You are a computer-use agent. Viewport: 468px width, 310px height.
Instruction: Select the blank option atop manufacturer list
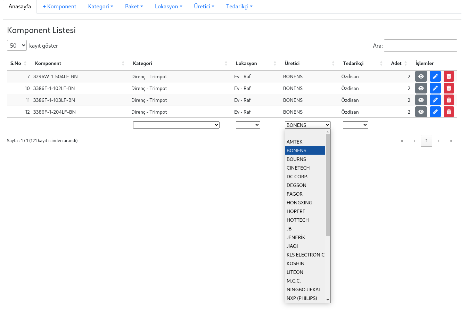point(305,133)
